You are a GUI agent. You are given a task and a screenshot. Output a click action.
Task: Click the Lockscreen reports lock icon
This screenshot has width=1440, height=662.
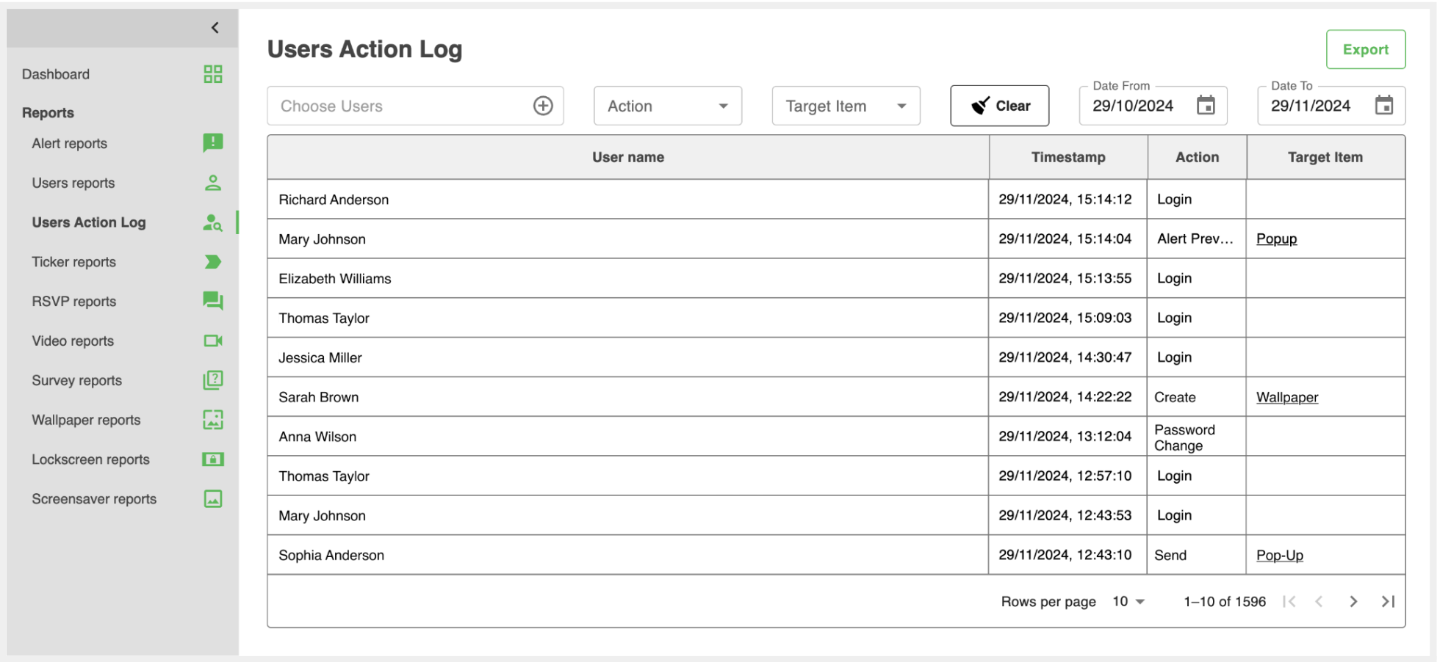click(212, 459)
